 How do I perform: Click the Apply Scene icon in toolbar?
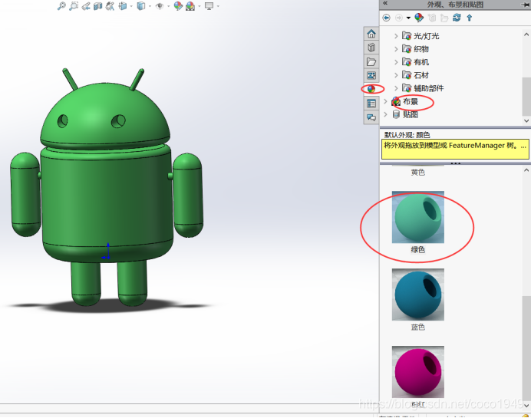tap(190, 6)
